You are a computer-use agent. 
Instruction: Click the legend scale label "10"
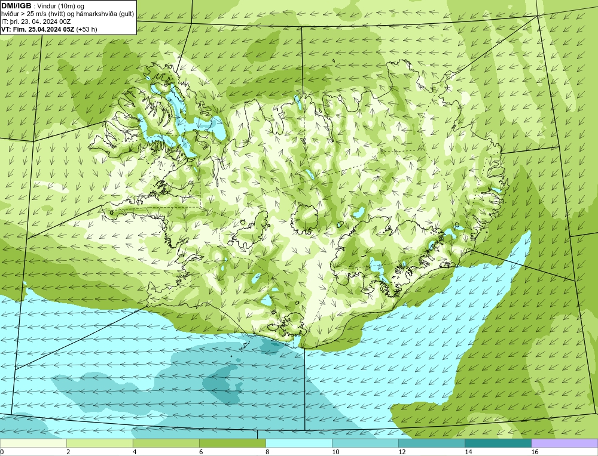(335, 452)
